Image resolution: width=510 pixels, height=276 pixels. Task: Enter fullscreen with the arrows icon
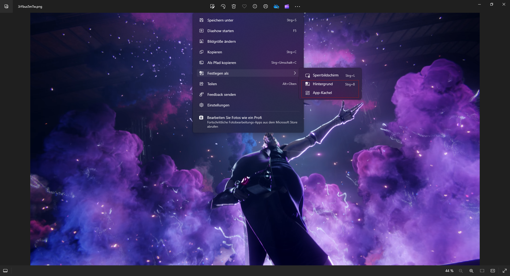(505, 271)
